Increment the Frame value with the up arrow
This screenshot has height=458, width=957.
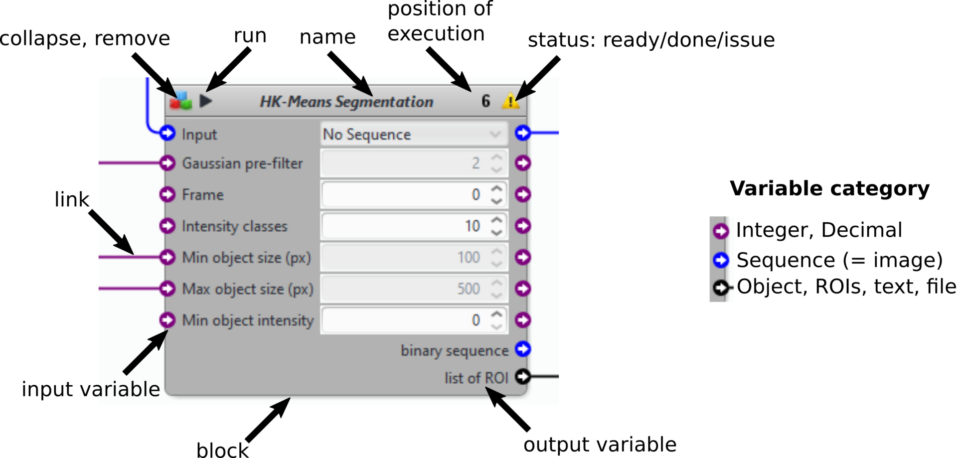click(496, 189)
